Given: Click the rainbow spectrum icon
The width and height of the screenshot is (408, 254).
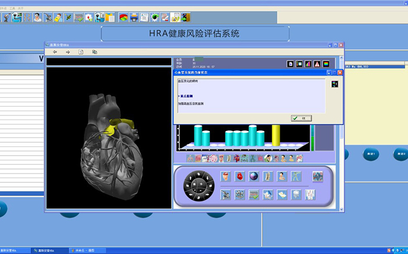Looking at the screenshot, I should 326,64.
